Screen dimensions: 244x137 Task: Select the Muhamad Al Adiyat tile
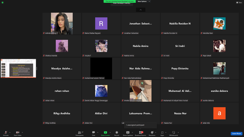point(180,91)
